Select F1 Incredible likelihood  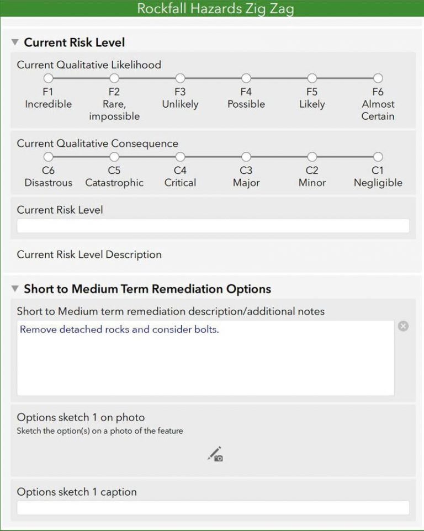49,78
